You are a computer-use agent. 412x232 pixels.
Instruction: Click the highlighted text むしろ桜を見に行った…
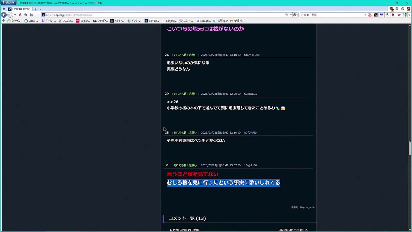tap(223, 183)
